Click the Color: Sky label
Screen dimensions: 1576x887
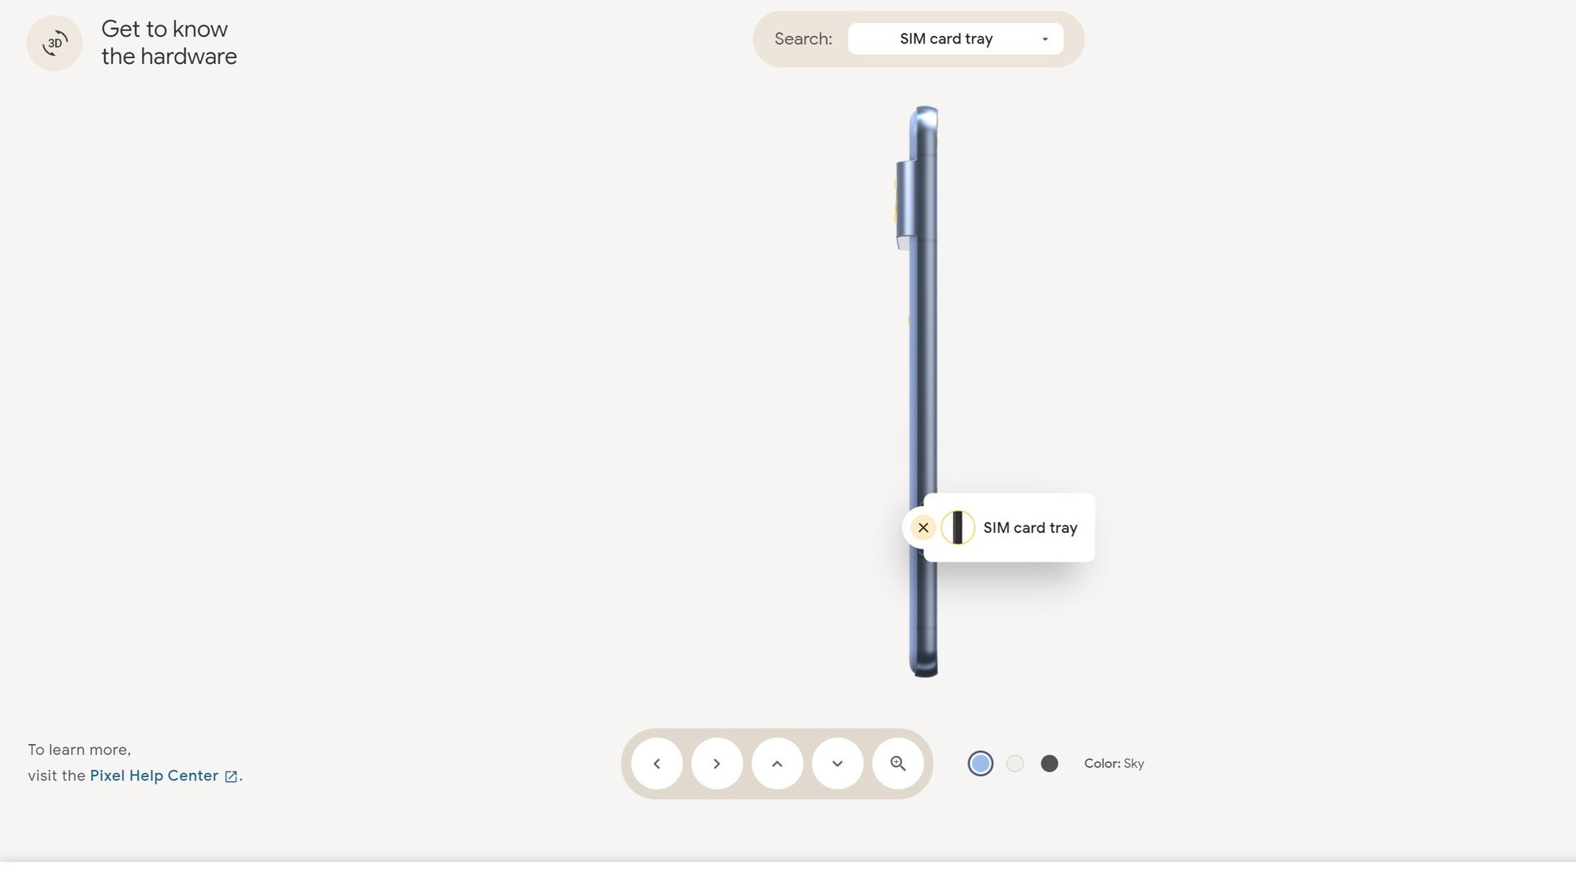[1114, 764]
